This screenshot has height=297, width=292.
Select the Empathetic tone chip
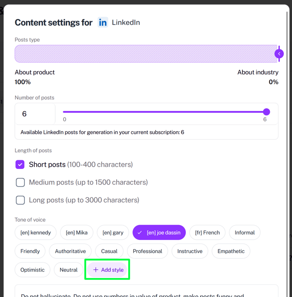(231, 251)
